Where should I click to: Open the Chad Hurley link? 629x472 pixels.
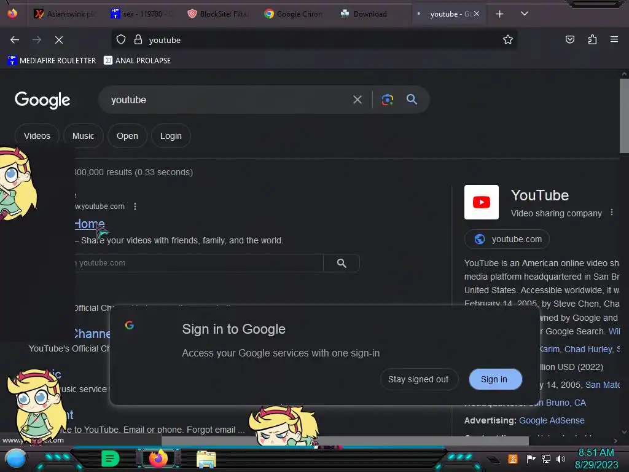click(588, 349)
